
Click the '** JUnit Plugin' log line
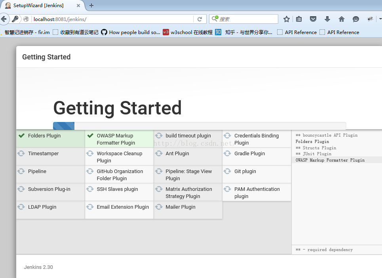313,154
